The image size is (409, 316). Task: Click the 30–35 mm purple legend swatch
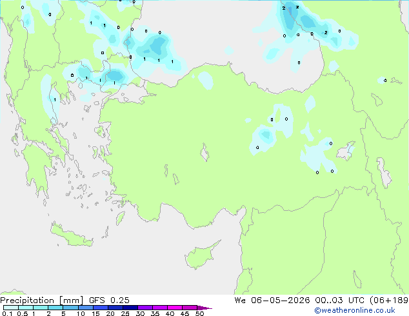pos(145,308)
